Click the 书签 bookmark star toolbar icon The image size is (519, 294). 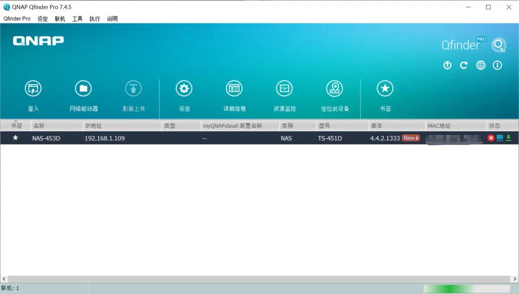coord(385,89)
